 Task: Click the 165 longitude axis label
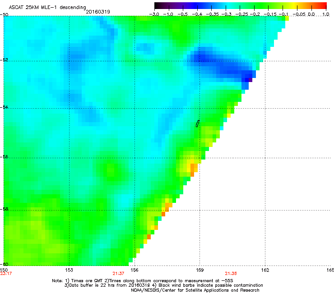point(330,270)
